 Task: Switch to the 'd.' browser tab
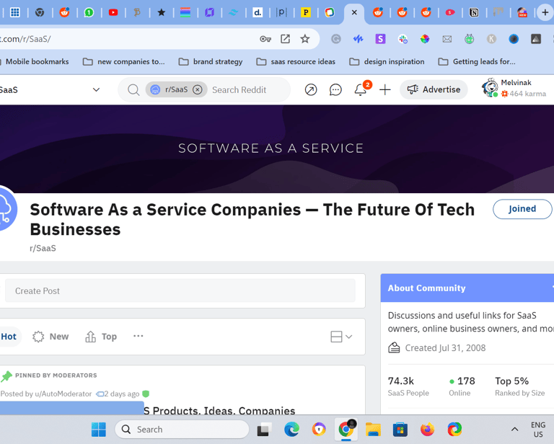pos(258,13)
